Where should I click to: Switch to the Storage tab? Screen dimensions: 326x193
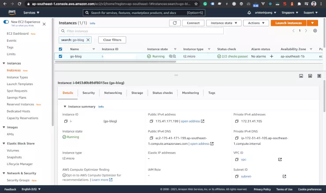[137, 93]
